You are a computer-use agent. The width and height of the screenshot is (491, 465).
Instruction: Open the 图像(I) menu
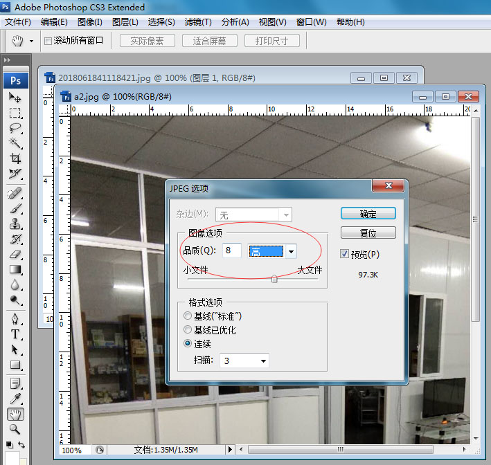click(x=90, y=22)
